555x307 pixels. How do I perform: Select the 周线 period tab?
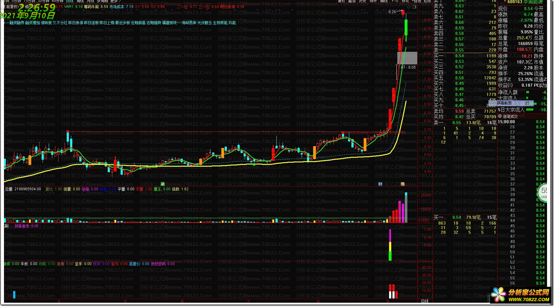point(80,1)
